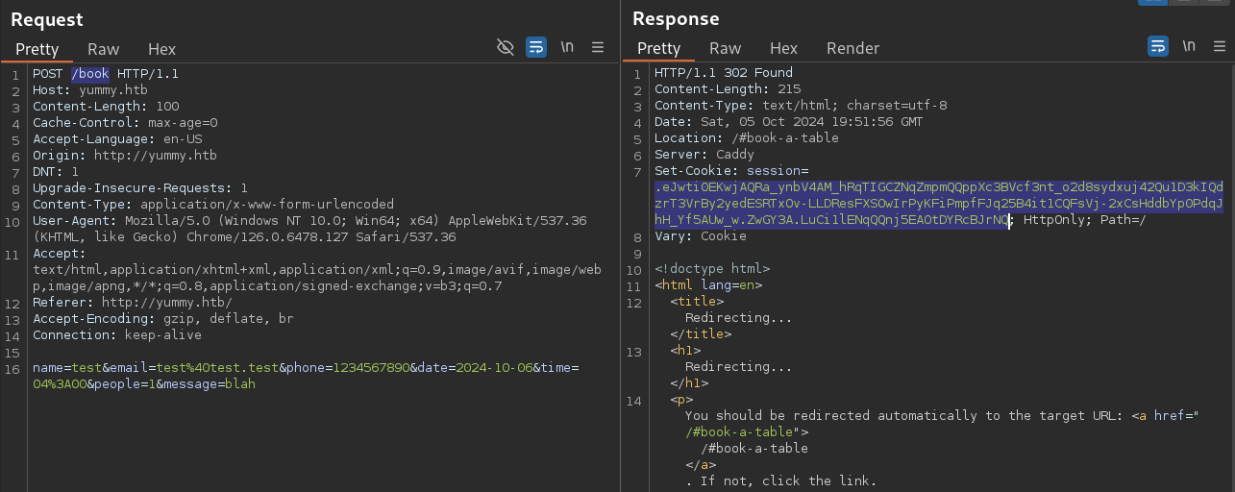Switch to Hex tab in Response pane
Screen dimensions: 1235x492
[x=783, y=48]
